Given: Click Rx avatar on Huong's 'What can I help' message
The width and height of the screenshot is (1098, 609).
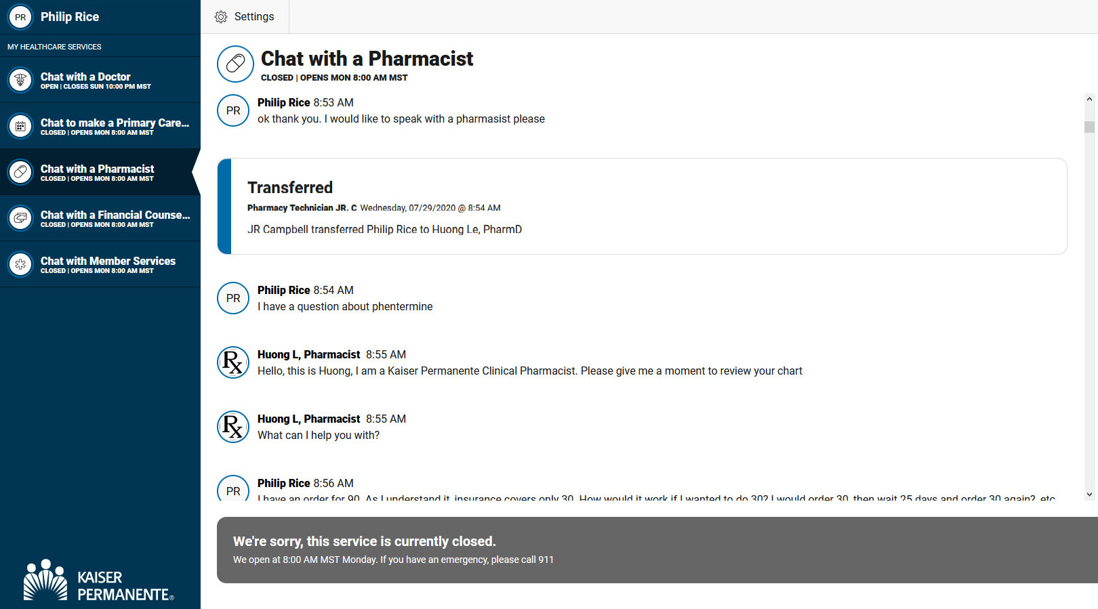Looking at the screenshot, I should pyautogui.click(x=233, y=427).
